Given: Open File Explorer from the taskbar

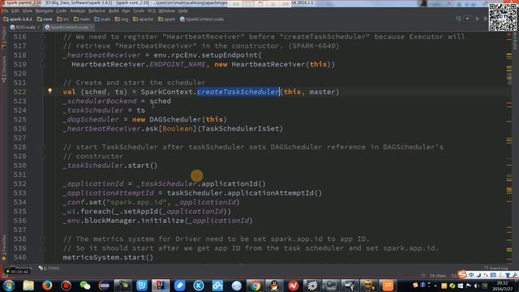Looking at the screenshot, I should [x=28, y=286].
